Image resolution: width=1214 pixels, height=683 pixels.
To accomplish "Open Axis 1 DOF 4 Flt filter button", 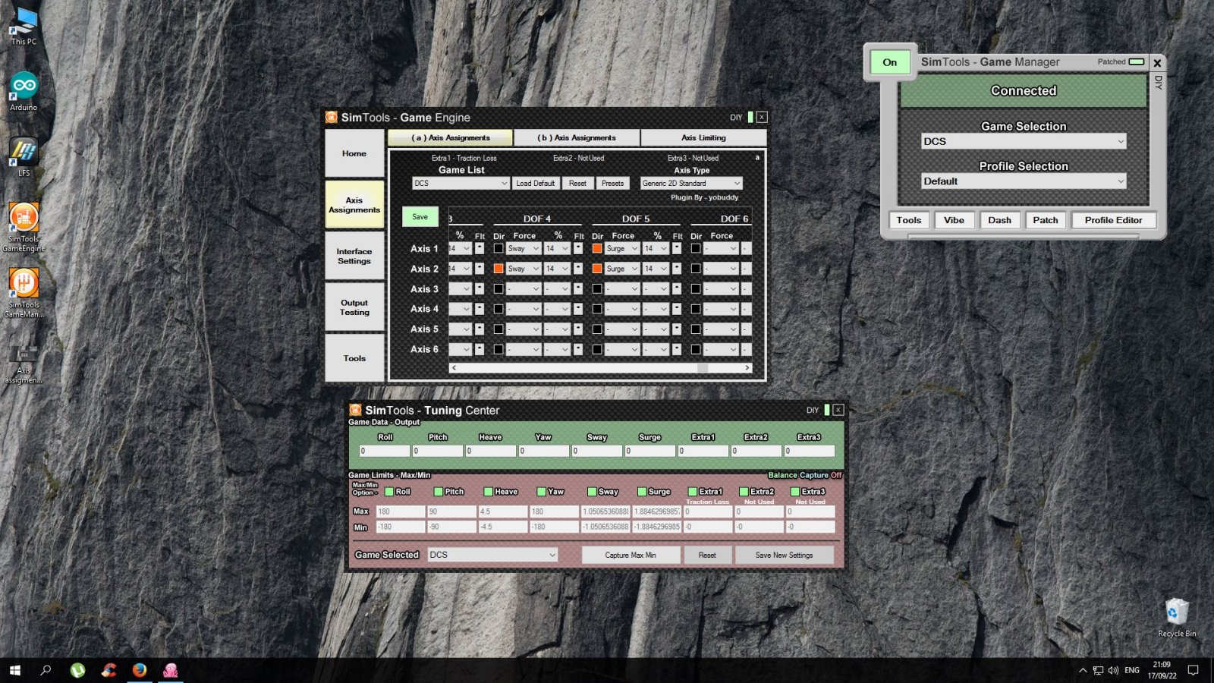I will [578, 248].
